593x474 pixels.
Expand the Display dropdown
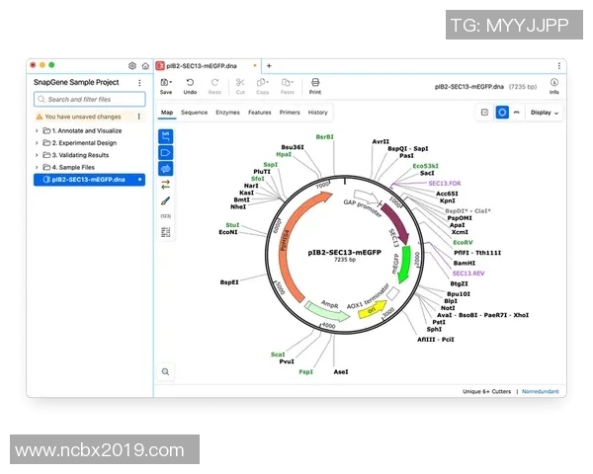click(x=544, y=113)
